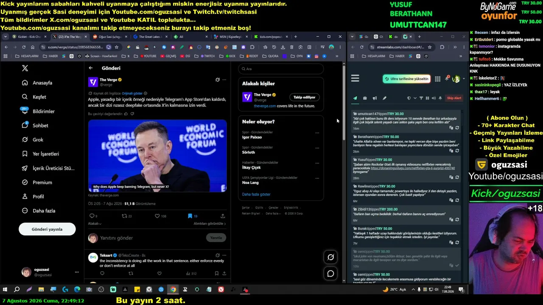
Task: Open Chrome from the taskbar
Action: [173, 290]
